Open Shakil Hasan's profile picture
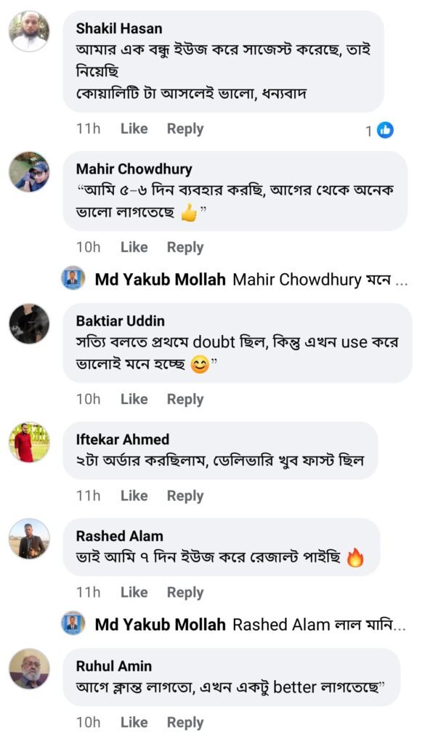This screenshot has height=744, width=425. tap(29, 31)
